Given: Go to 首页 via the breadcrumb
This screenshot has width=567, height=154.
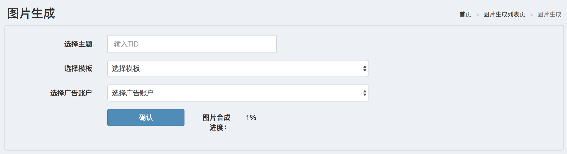Looking at the screenshot, I should click(x=465, y=14).
